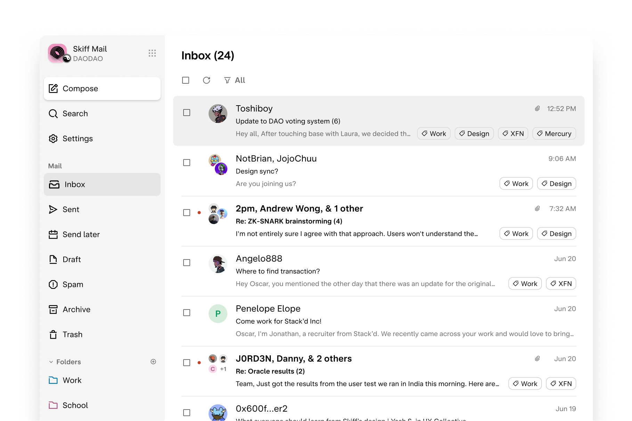
Task: Click Work label on Design sync email
Action: coord(516,184)
